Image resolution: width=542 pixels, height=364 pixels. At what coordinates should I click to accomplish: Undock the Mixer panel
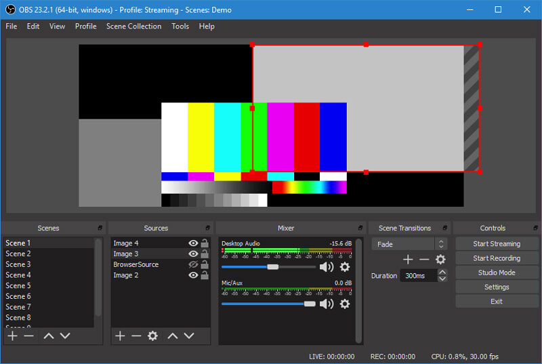click(360, 228)
